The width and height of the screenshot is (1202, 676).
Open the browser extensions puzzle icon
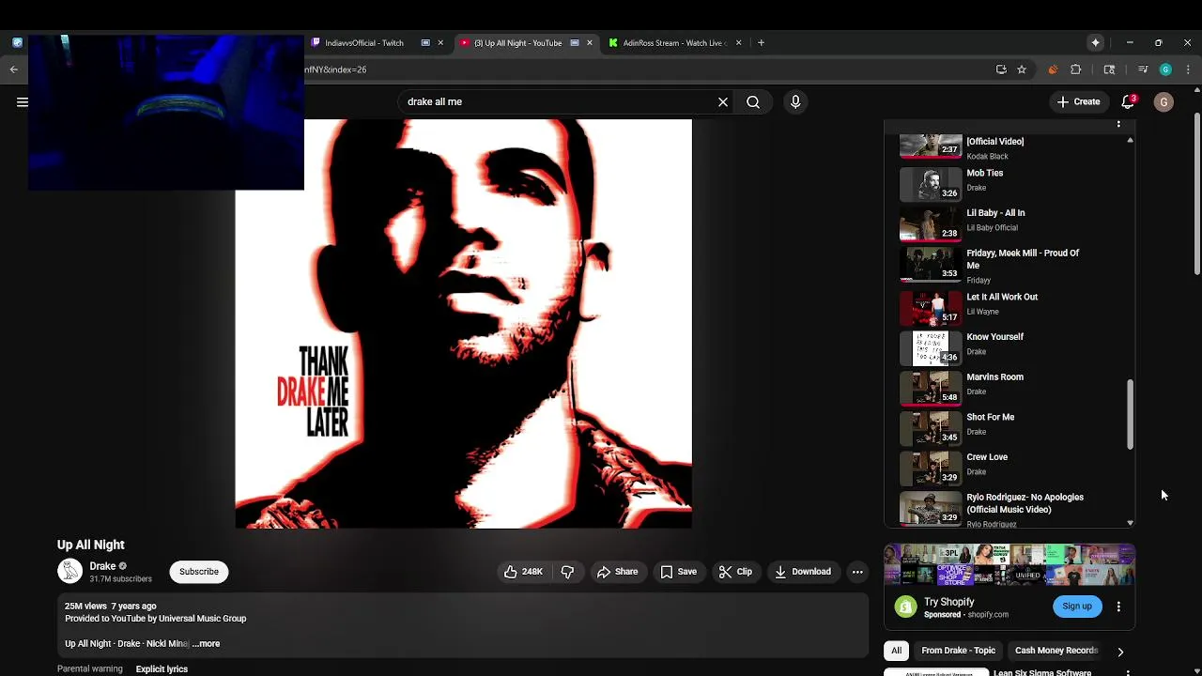pyautogui.click(x=1076, y=69)
